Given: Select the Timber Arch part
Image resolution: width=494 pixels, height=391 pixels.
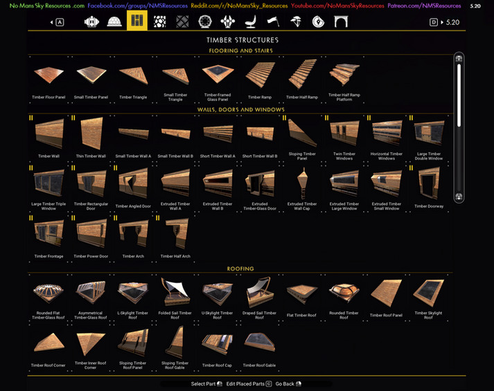Looking at the screenshot, I should 133,239.
